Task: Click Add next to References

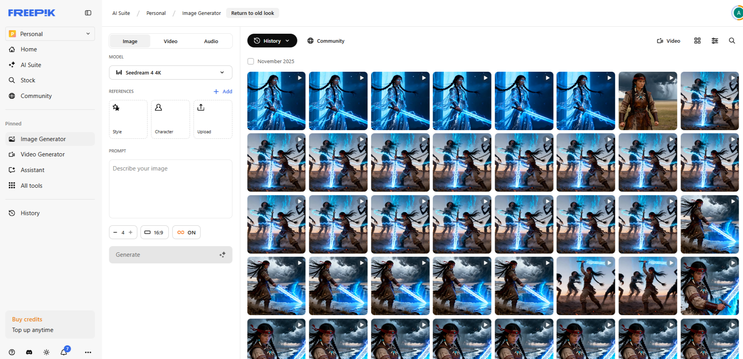Action: (x=223, y=92)
